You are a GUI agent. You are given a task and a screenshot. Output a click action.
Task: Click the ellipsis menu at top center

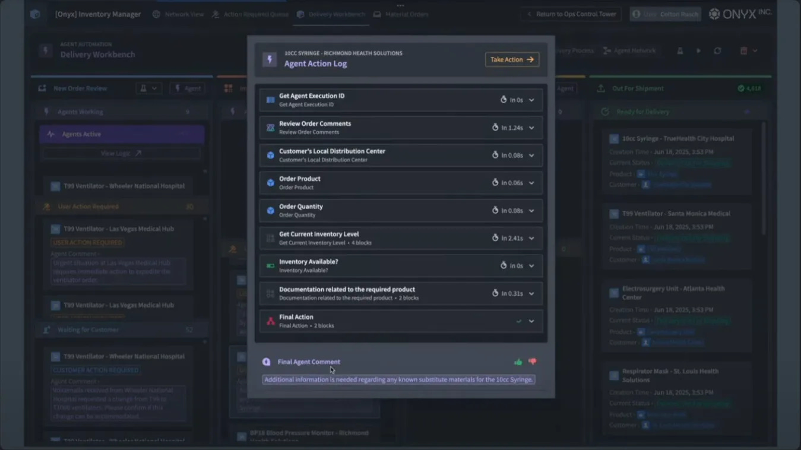click(x=400, y=5)
